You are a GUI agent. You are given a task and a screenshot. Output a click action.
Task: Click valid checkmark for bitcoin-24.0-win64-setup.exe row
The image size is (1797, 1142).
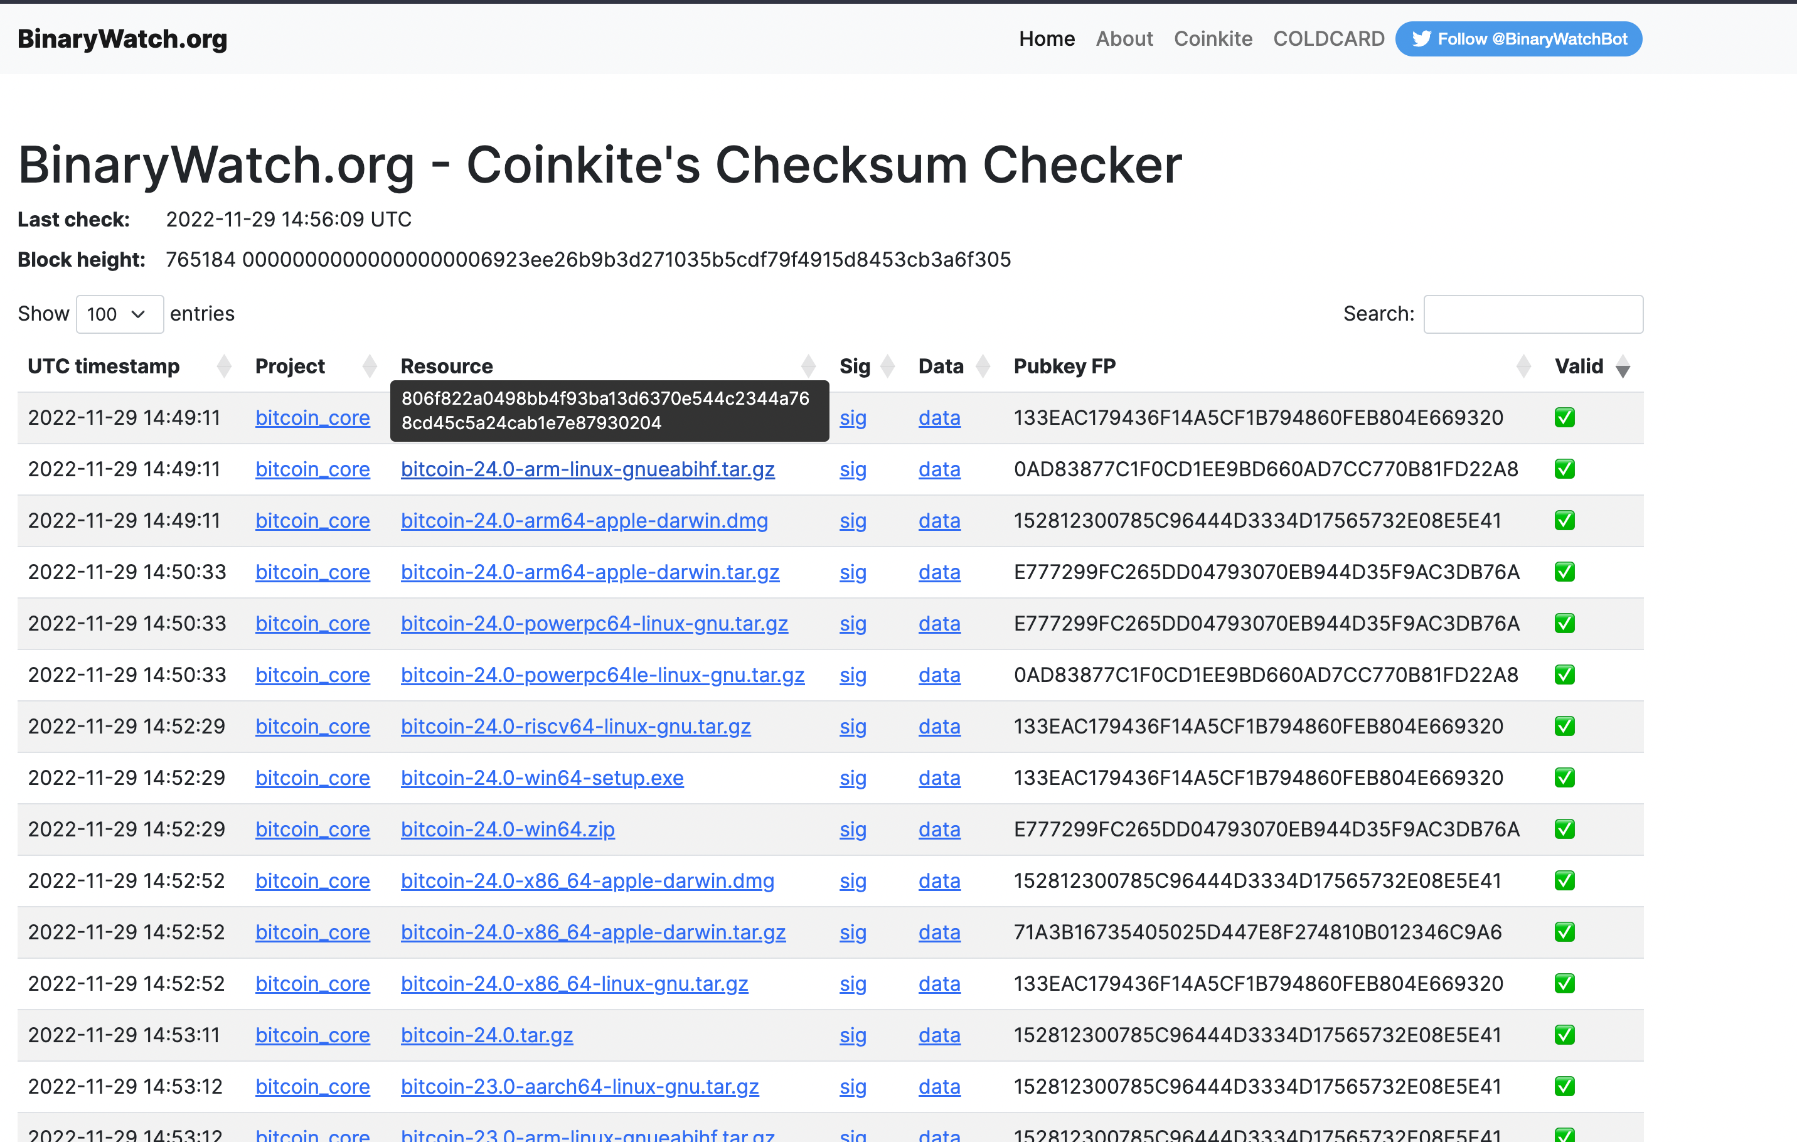(x=1565, y=778)
